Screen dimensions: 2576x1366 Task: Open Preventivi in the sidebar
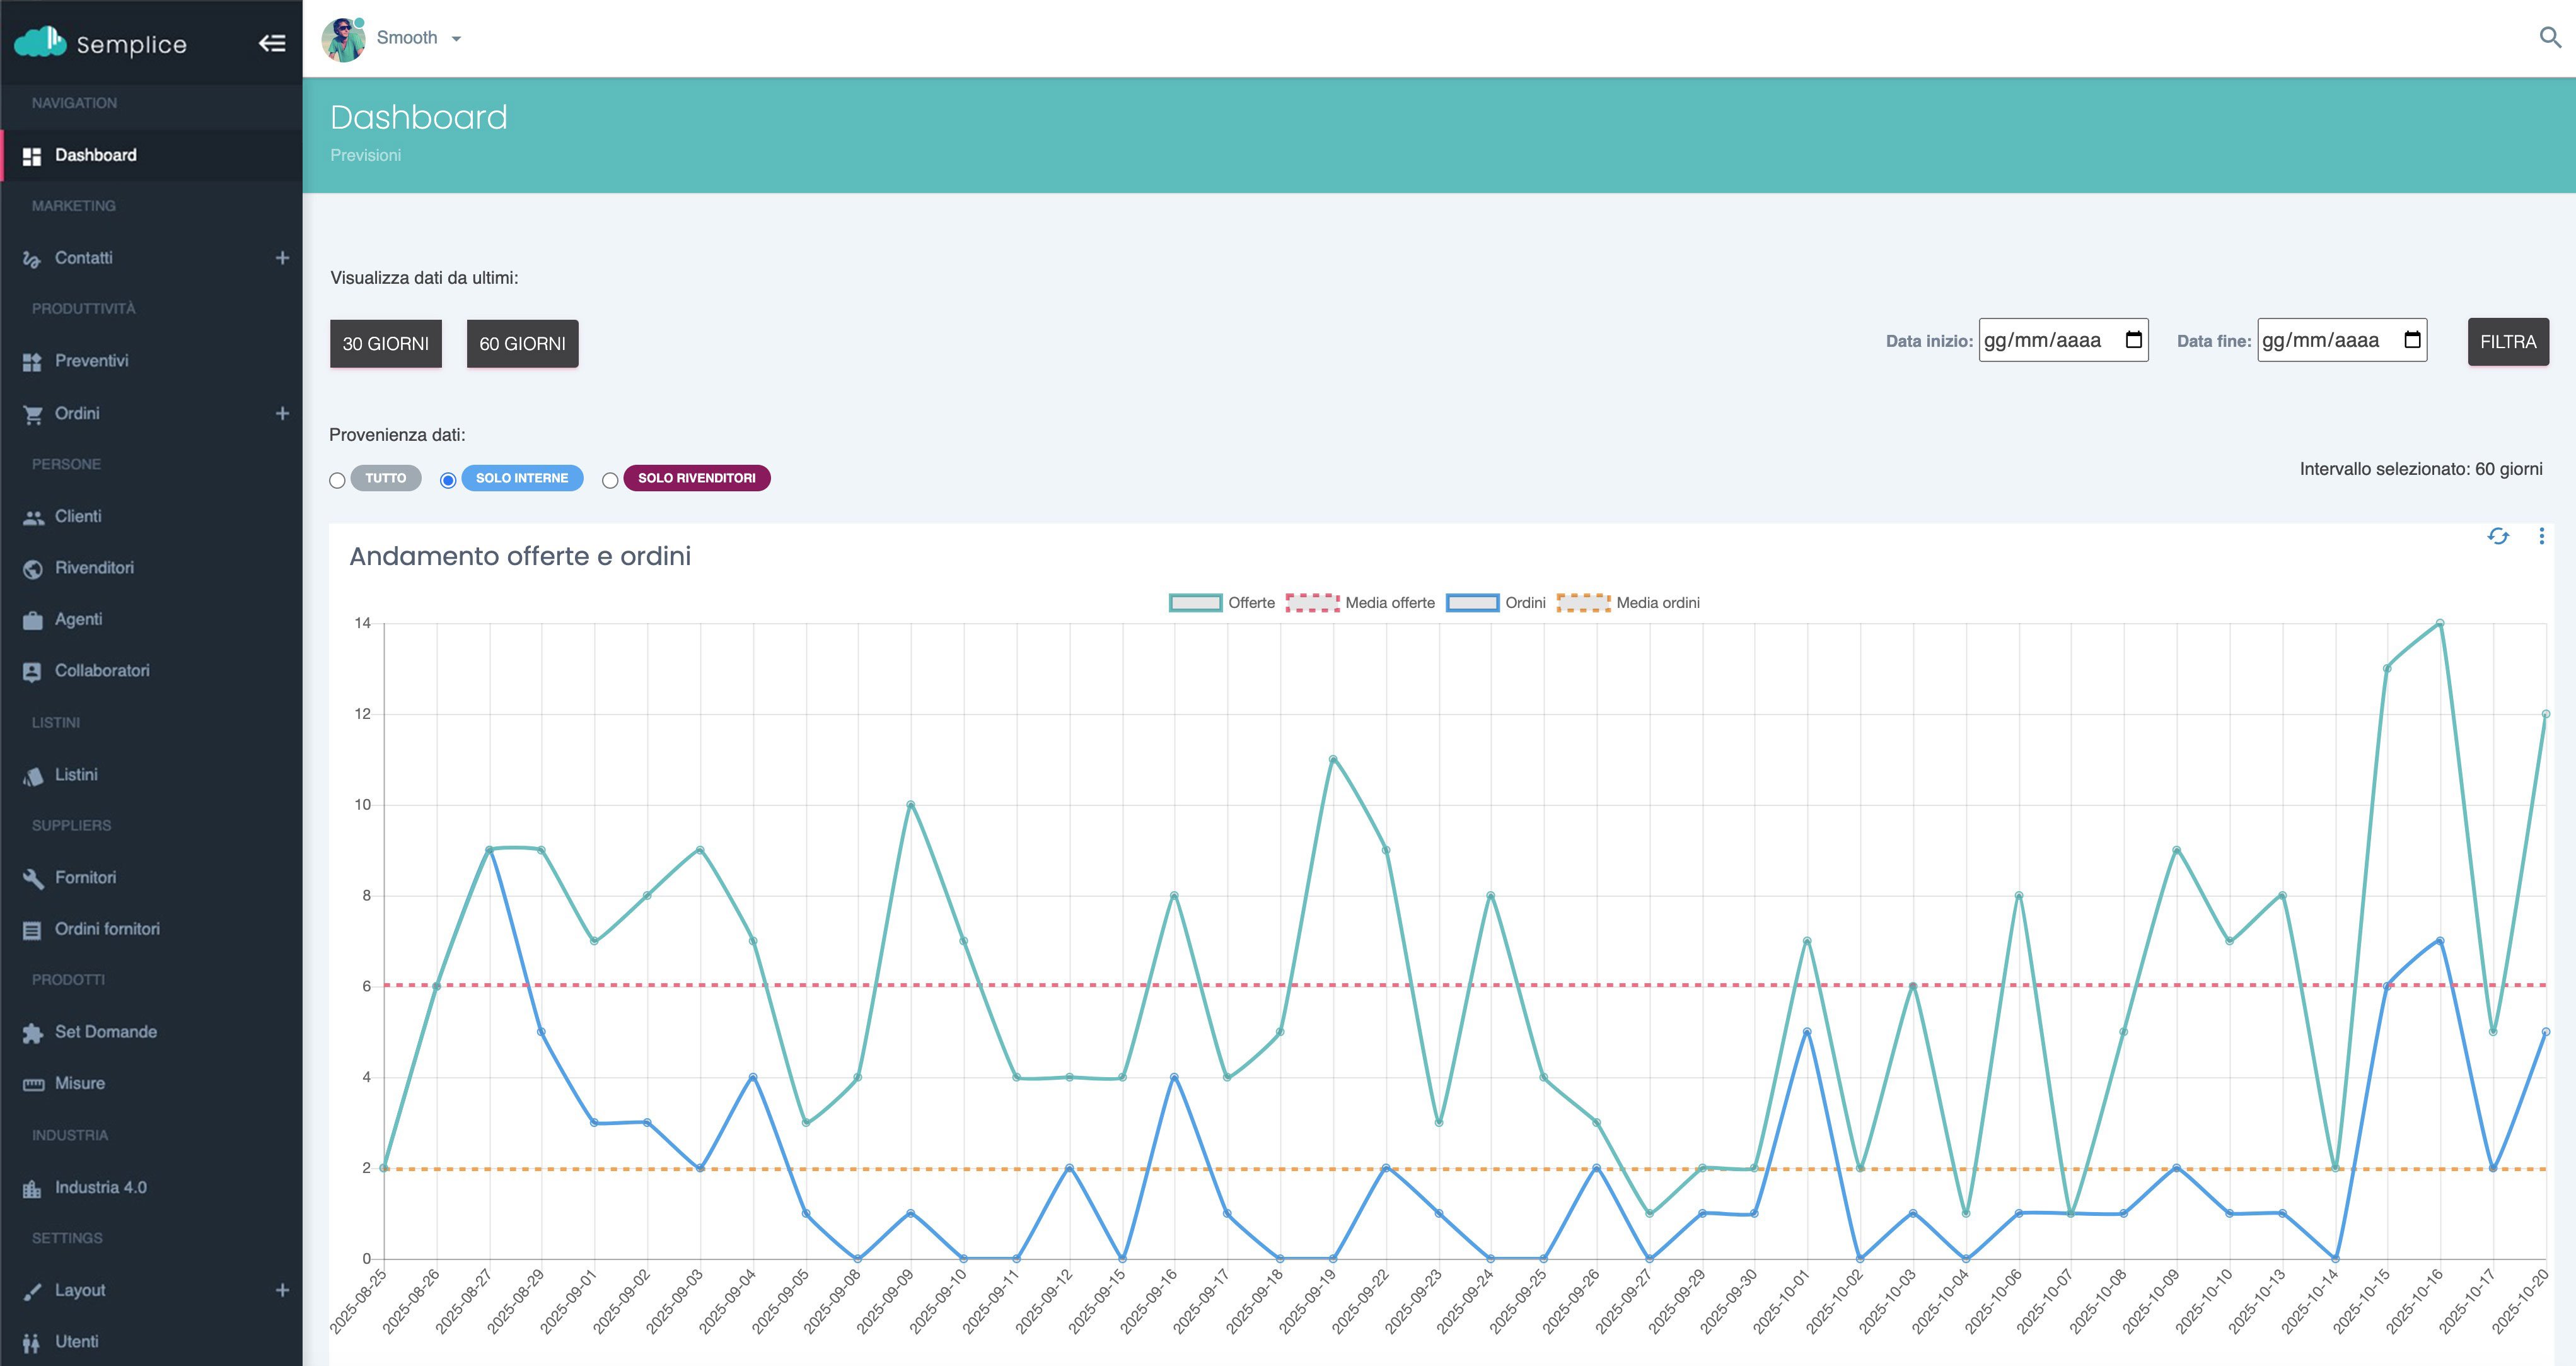coord(91,361)
